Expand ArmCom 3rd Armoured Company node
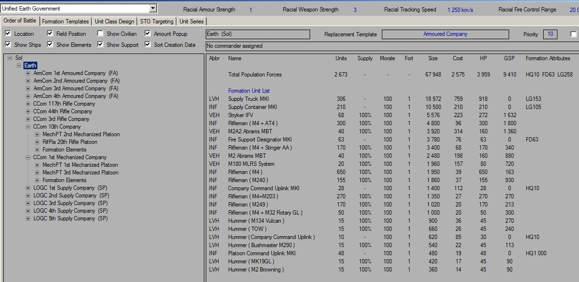This screenshot has width=579, height=282. pos(28,88)
